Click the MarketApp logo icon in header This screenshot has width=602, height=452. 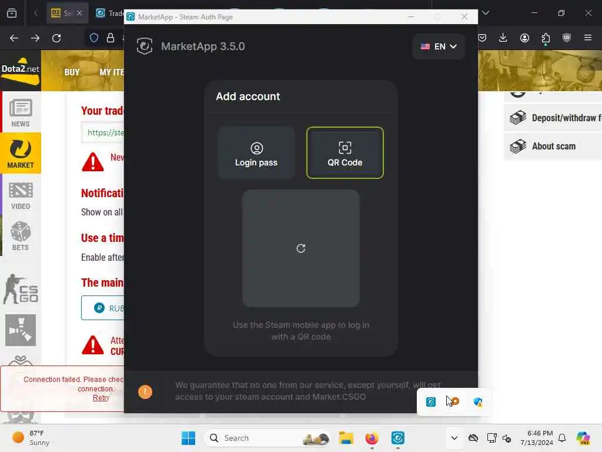145,46
